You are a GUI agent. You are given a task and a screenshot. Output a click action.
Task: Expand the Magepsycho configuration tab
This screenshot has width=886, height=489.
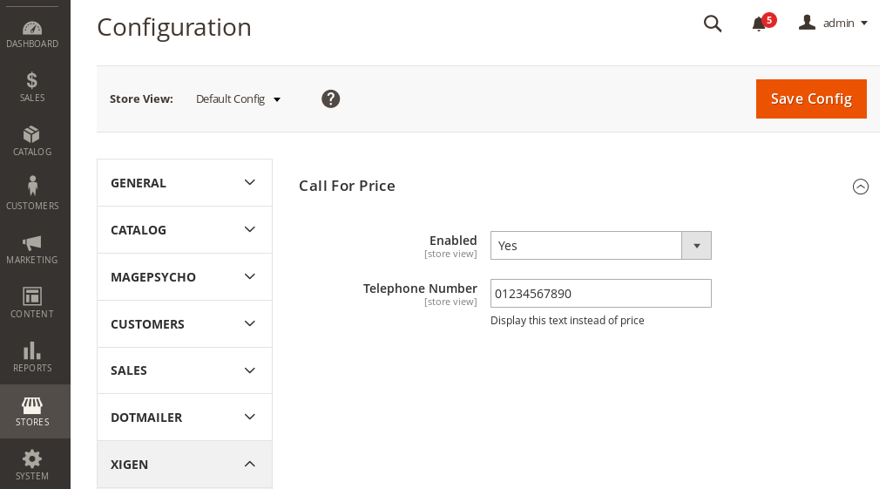185,277
